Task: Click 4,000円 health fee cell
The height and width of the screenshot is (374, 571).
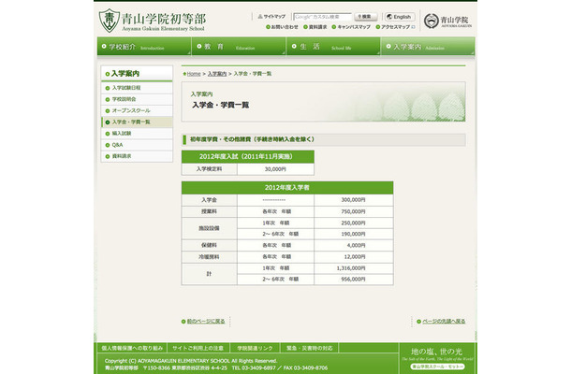Action: pyautogui.click(x=353, y=245)
